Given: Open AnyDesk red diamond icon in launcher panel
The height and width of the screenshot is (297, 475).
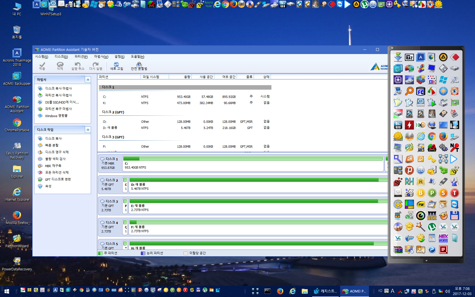Looking at the screenshot, I should (x=454, y=57).
